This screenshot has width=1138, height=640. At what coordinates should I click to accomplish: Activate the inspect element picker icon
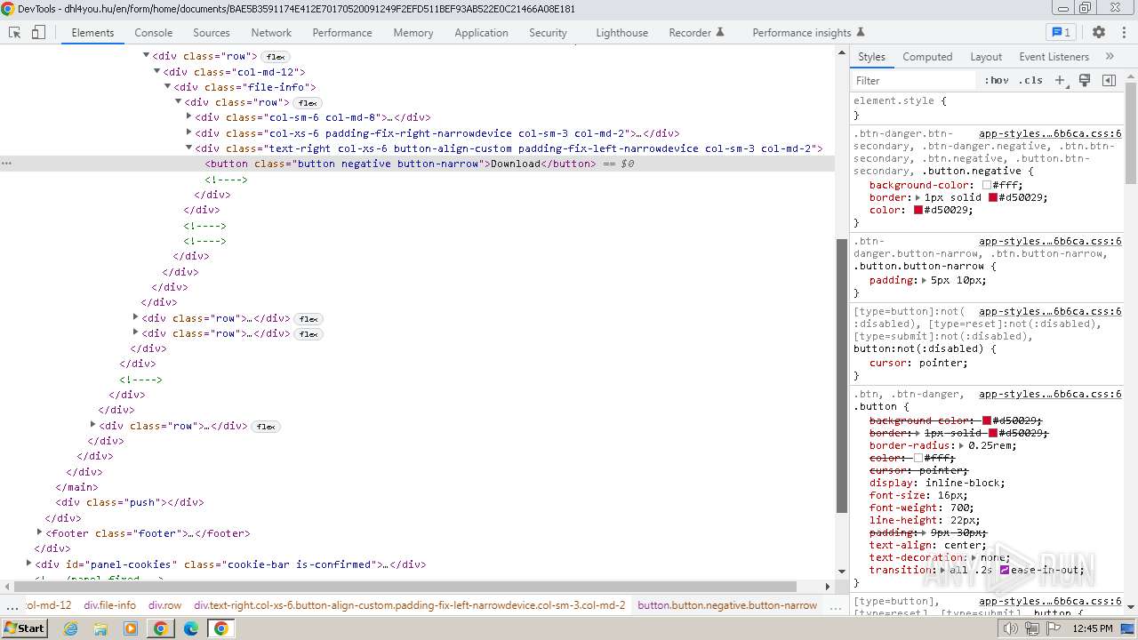[14, 32]
